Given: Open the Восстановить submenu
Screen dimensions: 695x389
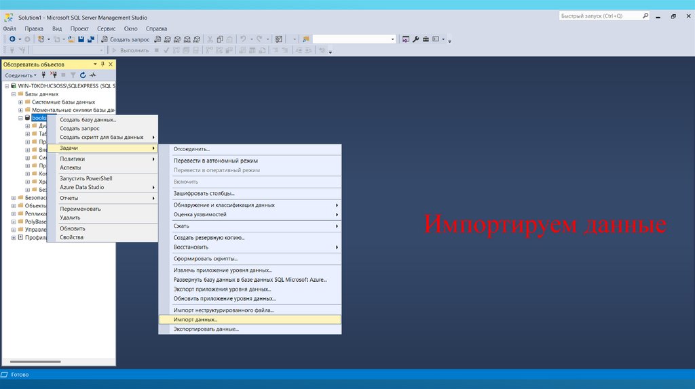Looking at the screenshot, I should [250, 247].
